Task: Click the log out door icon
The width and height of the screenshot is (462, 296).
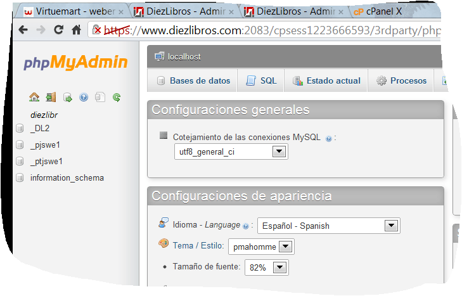Action: 51,97
